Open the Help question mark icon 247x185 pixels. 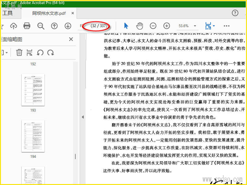pos(235,13)
